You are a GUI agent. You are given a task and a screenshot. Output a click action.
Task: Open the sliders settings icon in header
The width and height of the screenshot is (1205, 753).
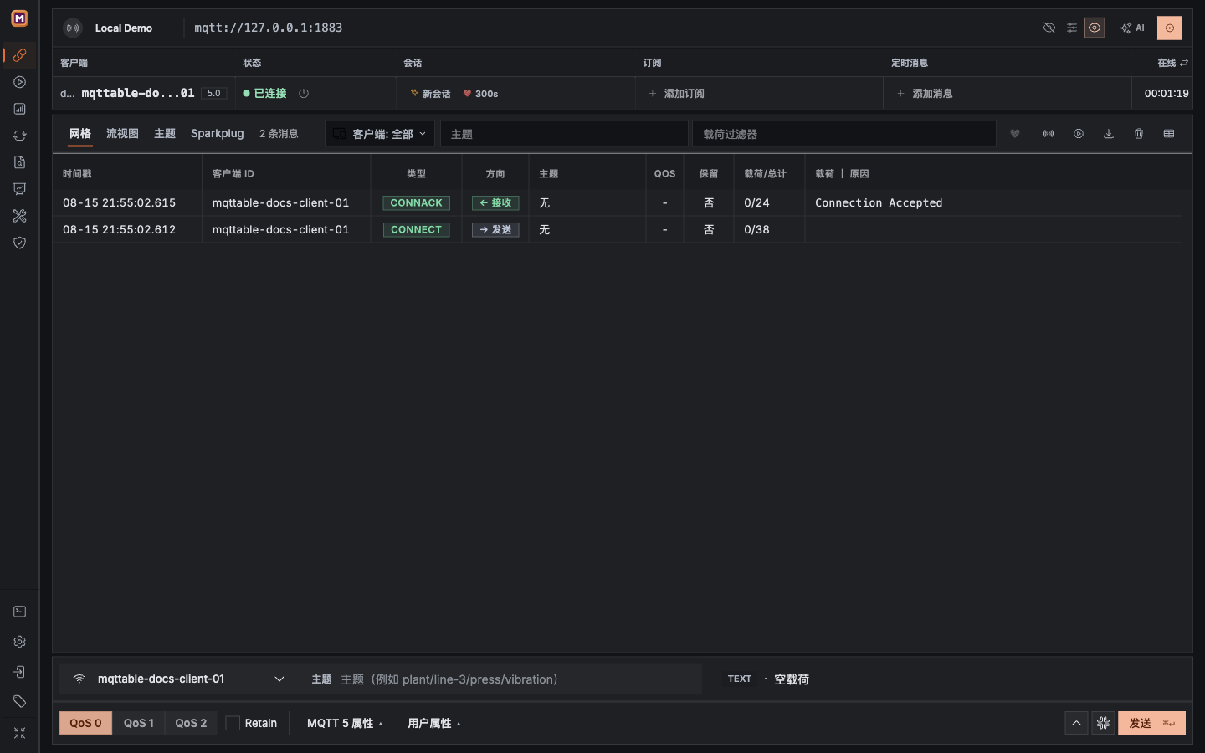(1072, 28)
